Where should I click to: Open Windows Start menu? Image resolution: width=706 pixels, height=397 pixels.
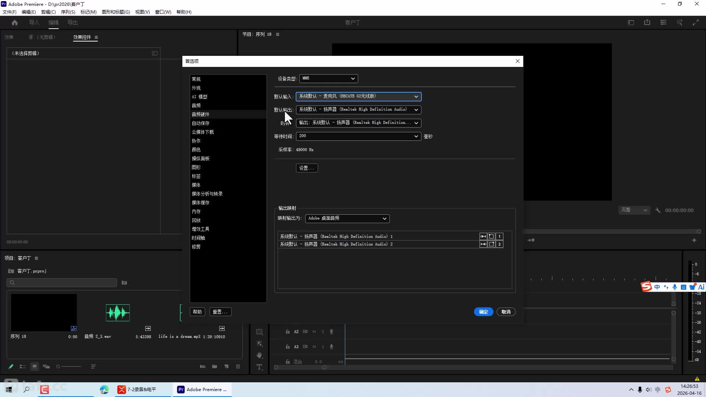(9, 390)
